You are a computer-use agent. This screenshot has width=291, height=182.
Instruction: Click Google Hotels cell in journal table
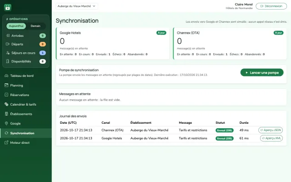point(112,138)
